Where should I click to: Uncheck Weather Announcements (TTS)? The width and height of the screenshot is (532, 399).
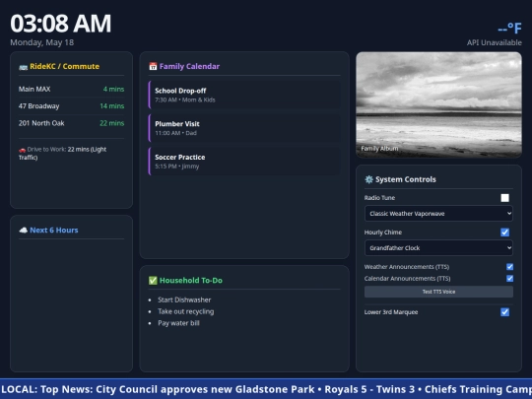pos(509,267)
